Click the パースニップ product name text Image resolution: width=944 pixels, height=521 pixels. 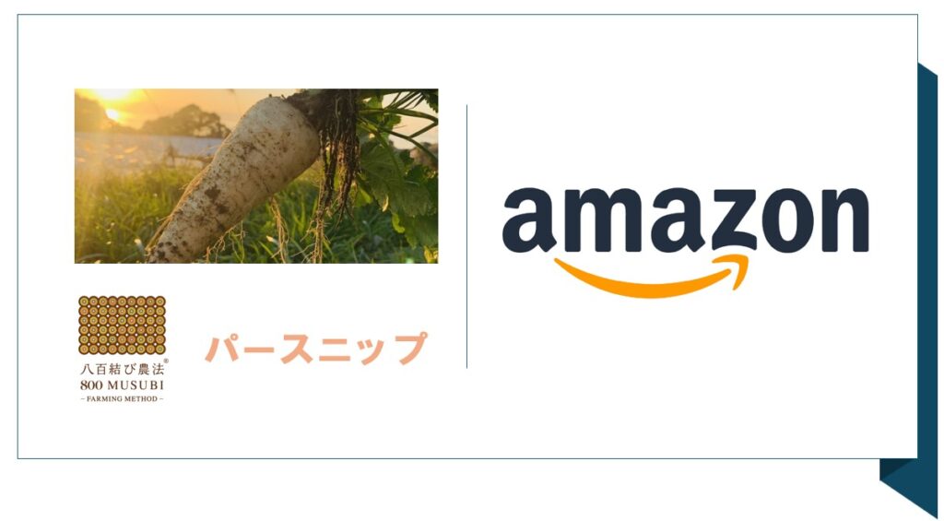(316, 348)
